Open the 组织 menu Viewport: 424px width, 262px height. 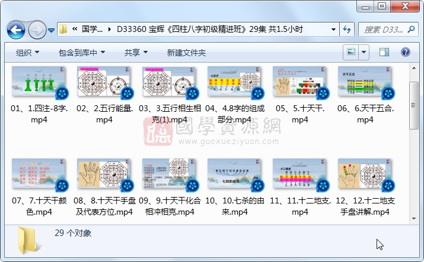click(x=28, y=52)
